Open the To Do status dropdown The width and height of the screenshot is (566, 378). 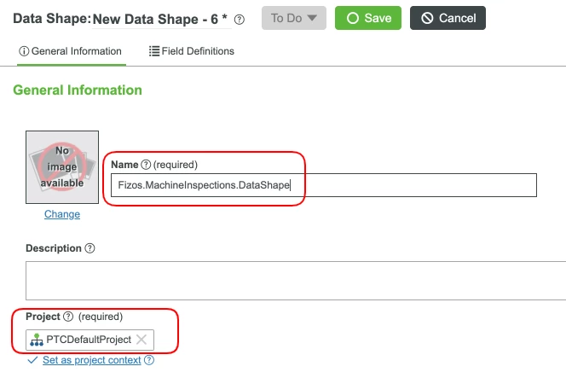coord(292,18)
